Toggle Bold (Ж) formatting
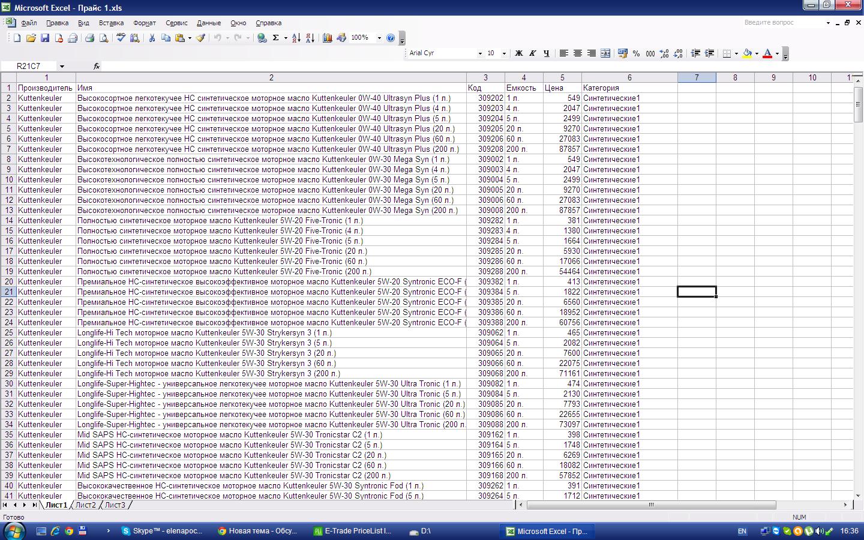Viewport: 864px width, 540px height. pyautogui.click(x=519, y=53)
